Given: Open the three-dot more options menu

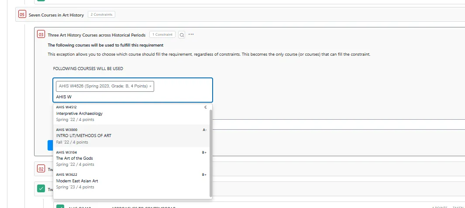Looking at the screenshot, I should pyautogui.click(x=191, y=34).
